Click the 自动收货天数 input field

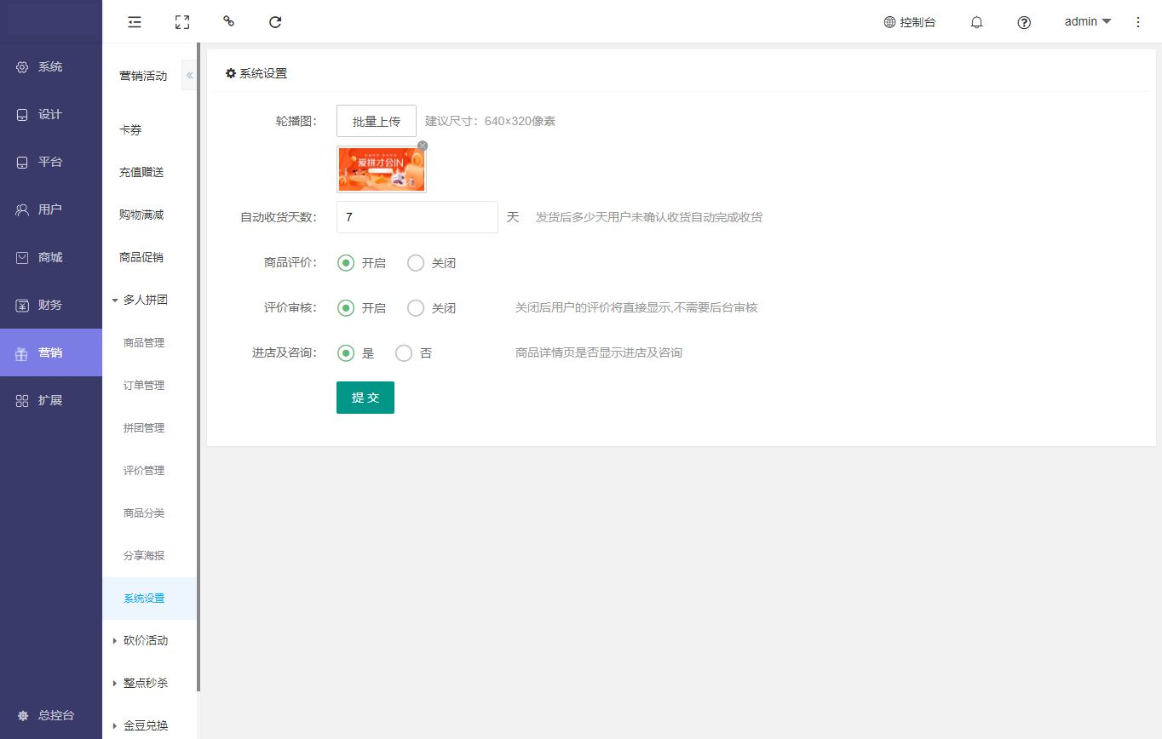[x=417, y=217]
